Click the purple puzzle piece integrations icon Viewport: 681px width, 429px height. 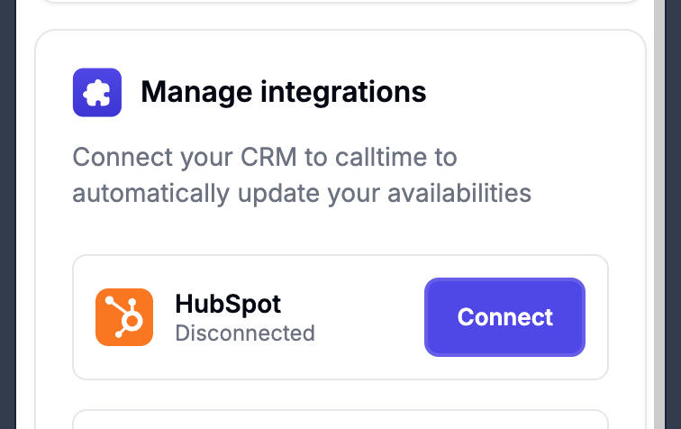(x=96, y=92)
